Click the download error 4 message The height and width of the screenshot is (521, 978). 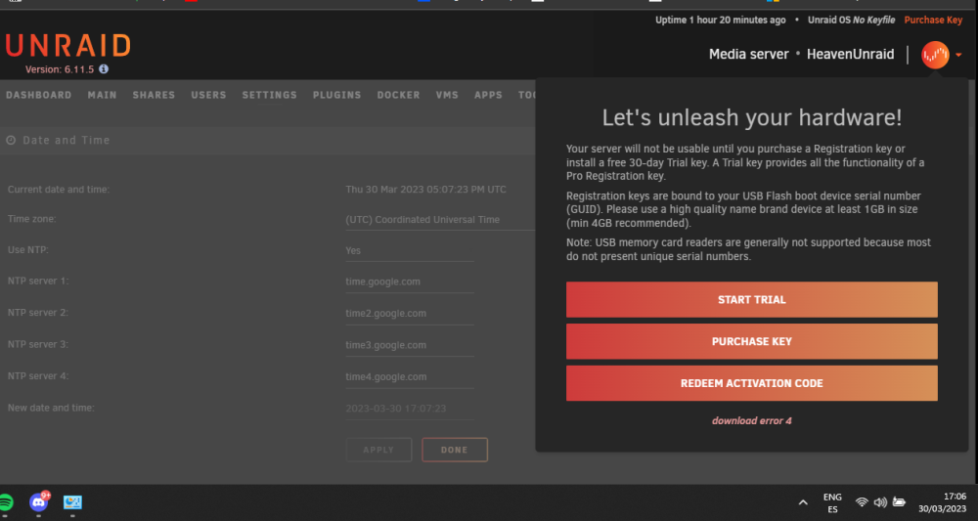(x=751, y=420)
